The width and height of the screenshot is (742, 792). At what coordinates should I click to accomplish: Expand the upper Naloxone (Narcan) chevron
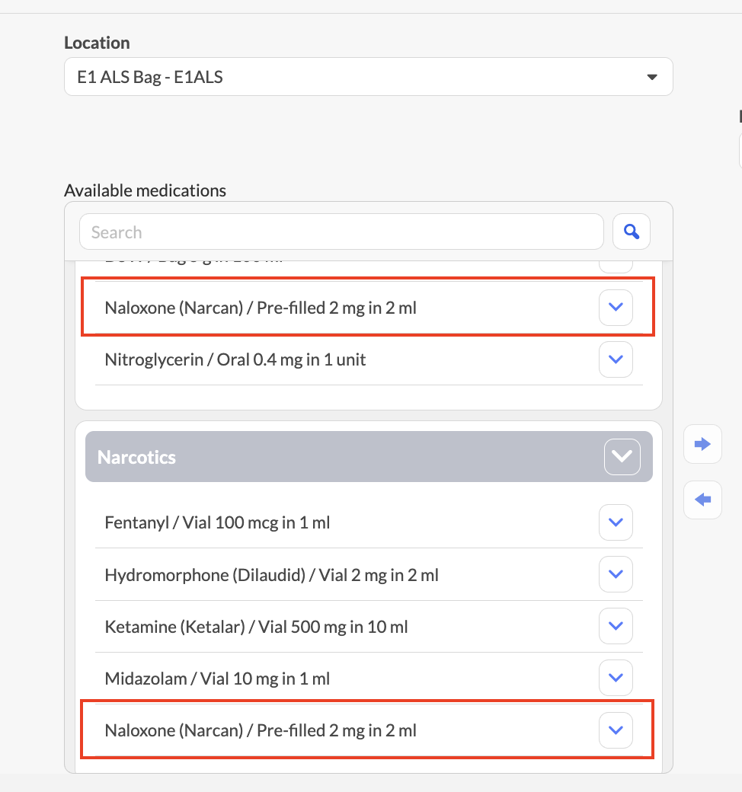[x=616, y=307]
